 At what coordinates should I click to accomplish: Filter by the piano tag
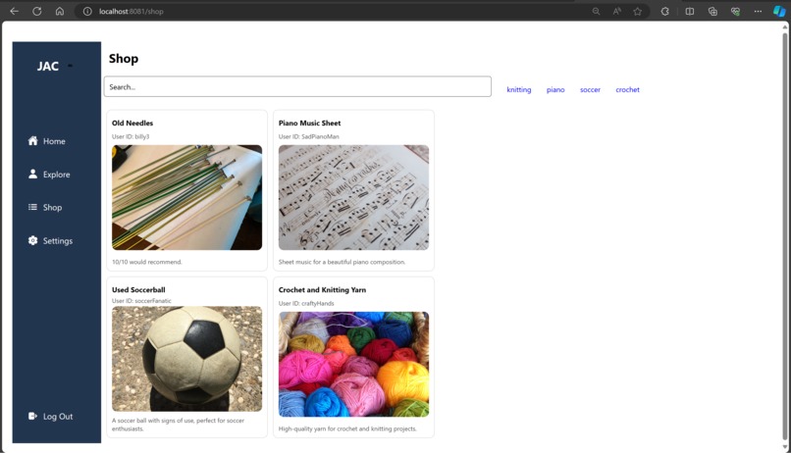(555, 89)
